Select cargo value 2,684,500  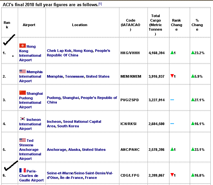click(x=157, y=124)
